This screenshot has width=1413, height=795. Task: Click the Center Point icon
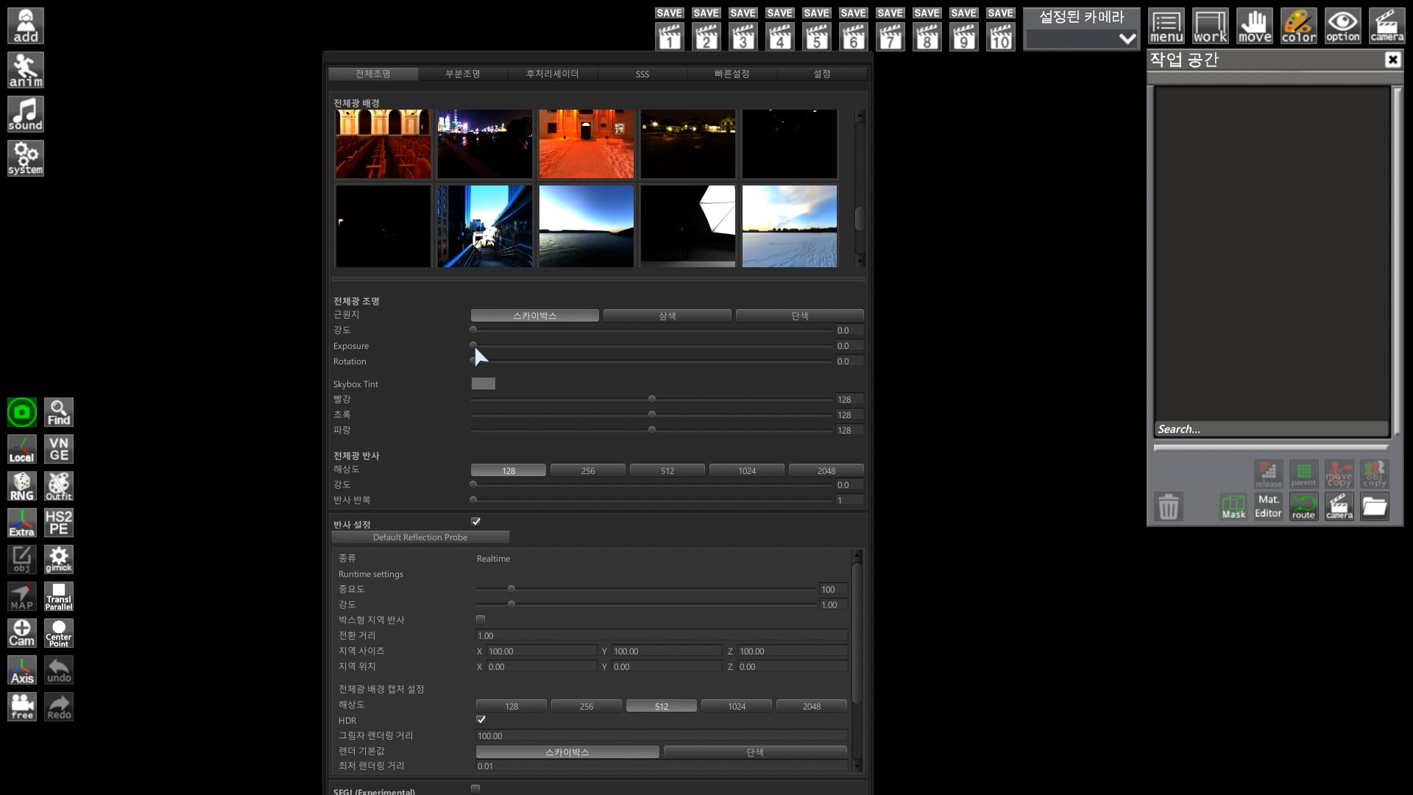[x=59, y=633]
